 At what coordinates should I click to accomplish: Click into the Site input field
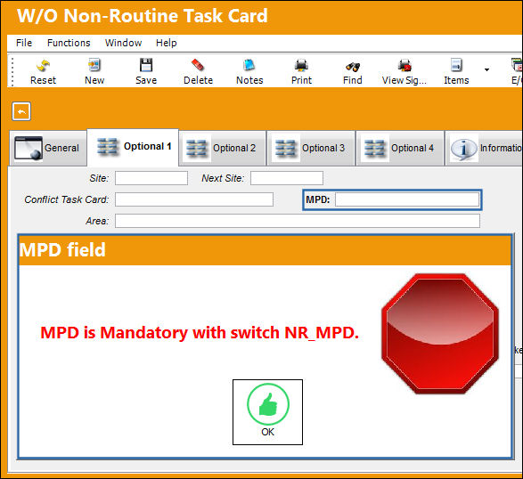151,178
